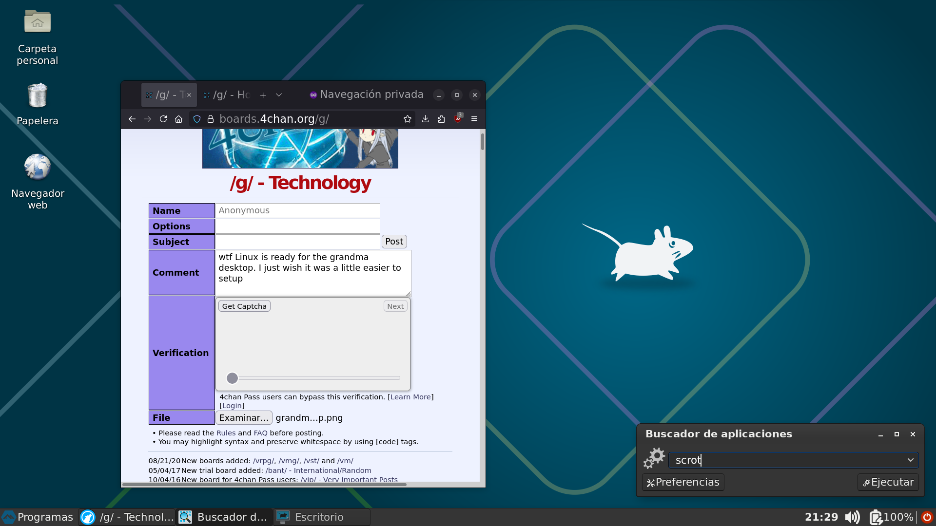The image size is (936, 526).
Task: Open the Programas applications menu
Action: tap(38, 517)
